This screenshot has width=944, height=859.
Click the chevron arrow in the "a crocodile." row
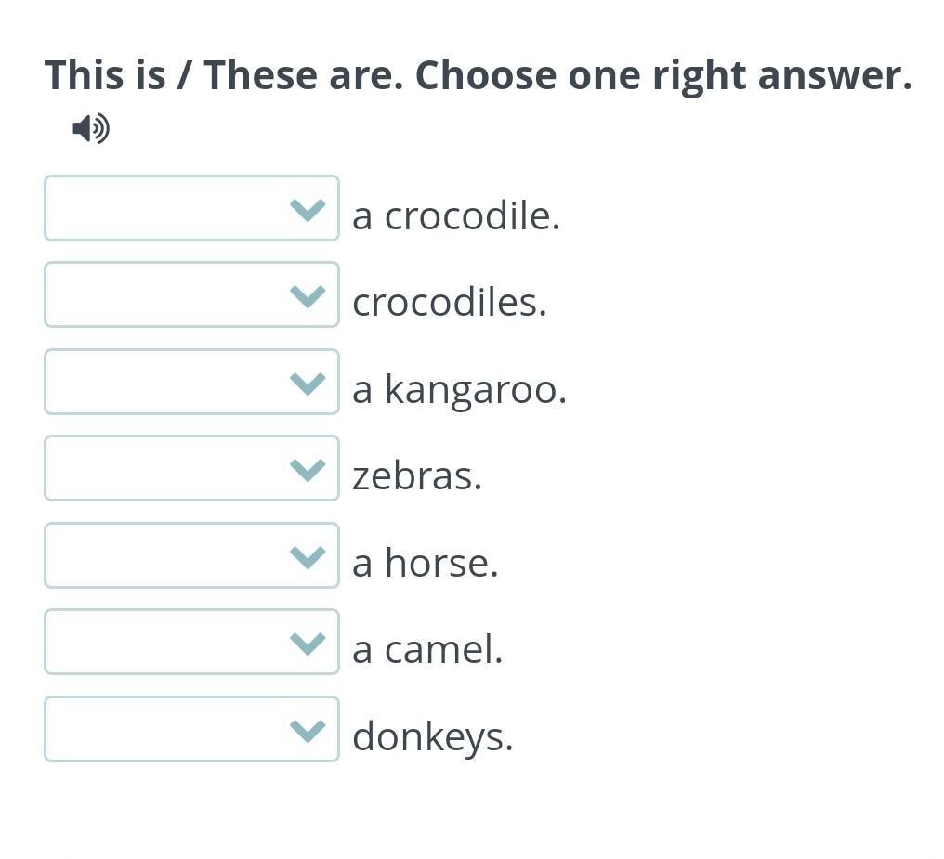(308, 210)
